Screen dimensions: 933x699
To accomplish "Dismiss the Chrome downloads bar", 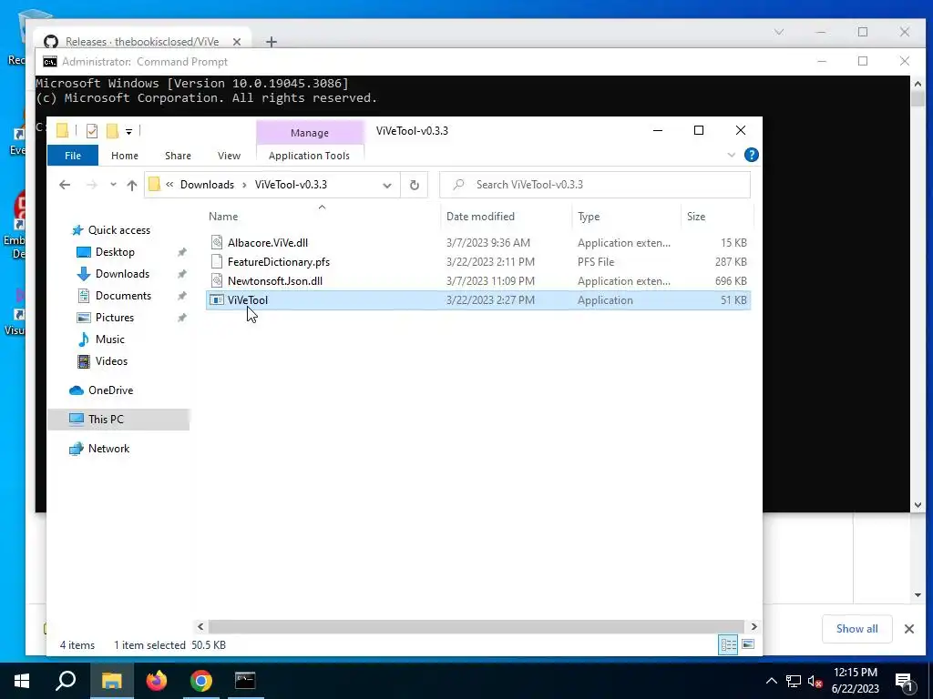I will click(x=909, y=629).
